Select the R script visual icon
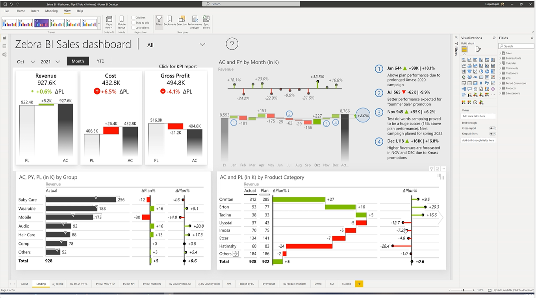Screen dimensions: 536x298 tap(481, 83)
